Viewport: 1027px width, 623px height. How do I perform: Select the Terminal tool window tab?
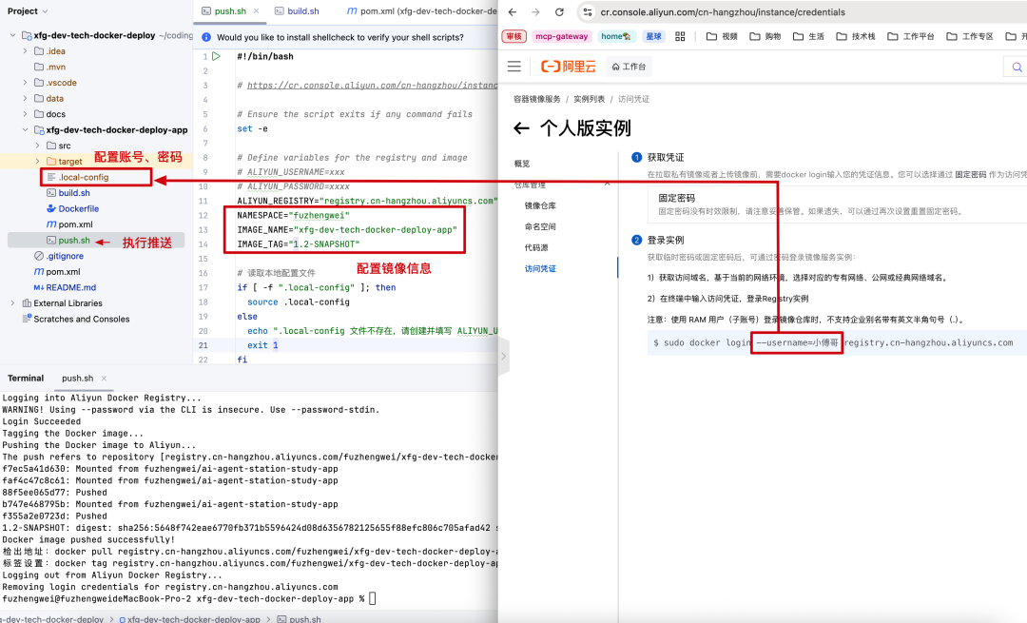point(26,378)
